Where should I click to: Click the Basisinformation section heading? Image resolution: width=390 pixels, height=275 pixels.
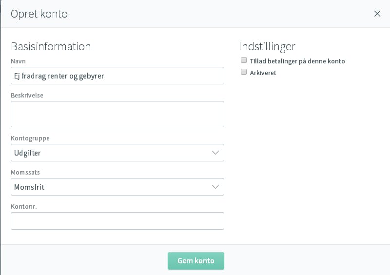51,46
